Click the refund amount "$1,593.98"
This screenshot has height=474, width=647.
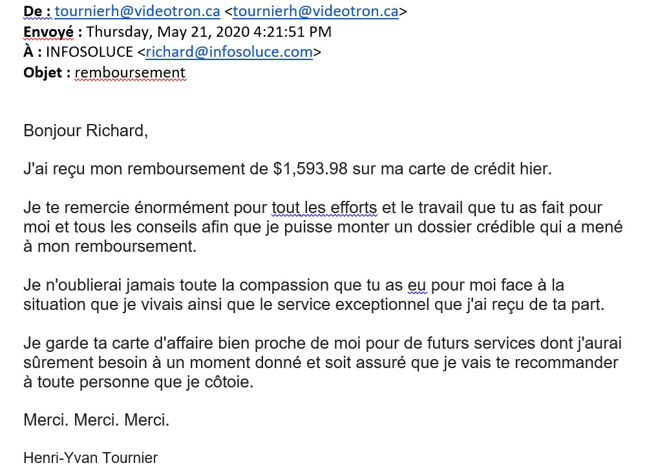click(311, 170)
